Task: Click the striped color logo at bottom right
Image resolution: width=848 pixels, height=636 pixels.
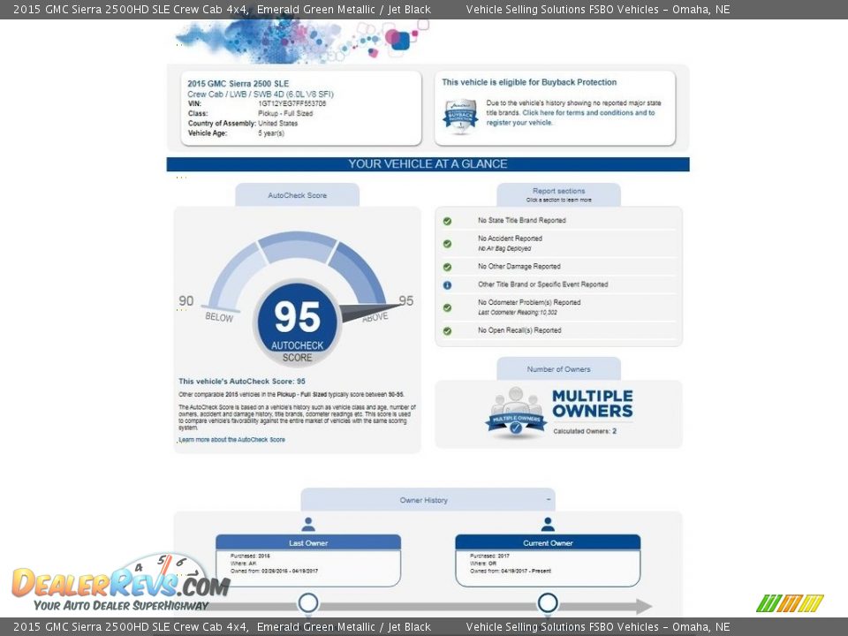Action: click(790, 603)
